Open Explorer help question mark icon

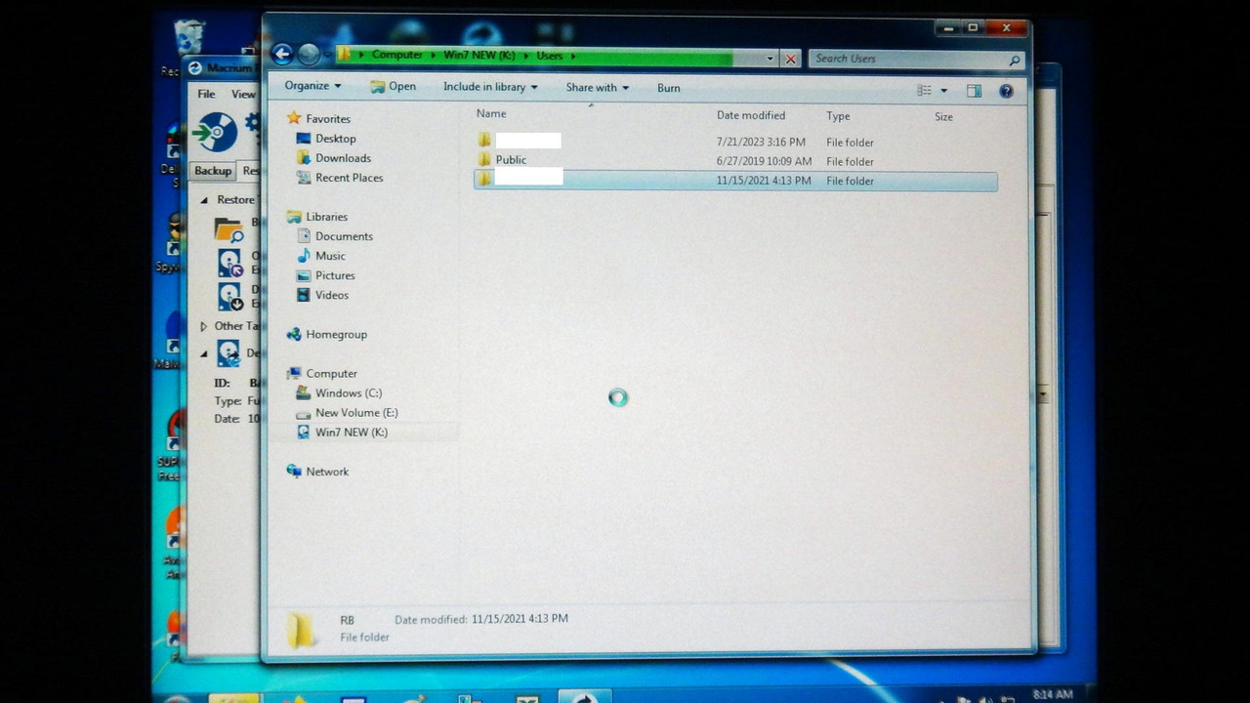1006,92
